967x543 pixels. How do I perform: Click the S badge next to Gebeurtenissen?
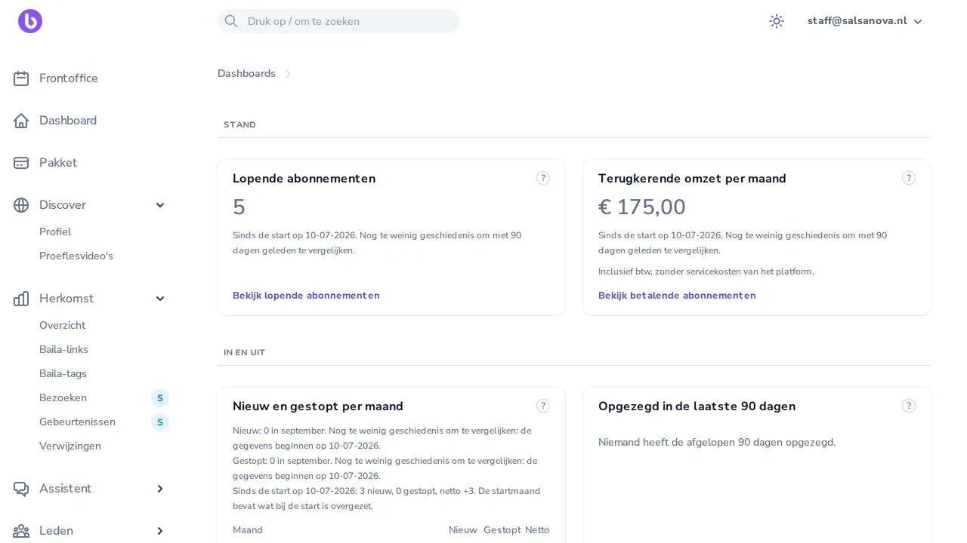(x=160, y=422)
